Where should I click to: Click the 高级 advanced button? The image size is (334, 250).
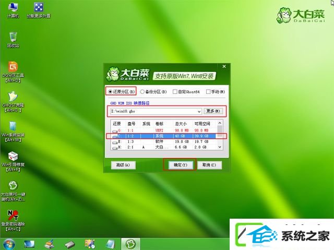tap(124, 165)
